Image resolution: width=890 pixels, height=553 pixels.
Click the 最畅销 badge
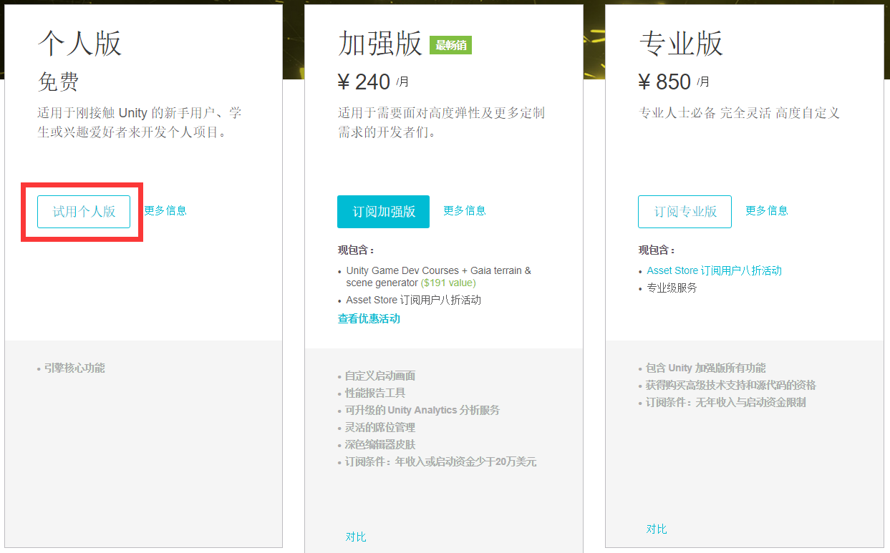tap(450, 45)
